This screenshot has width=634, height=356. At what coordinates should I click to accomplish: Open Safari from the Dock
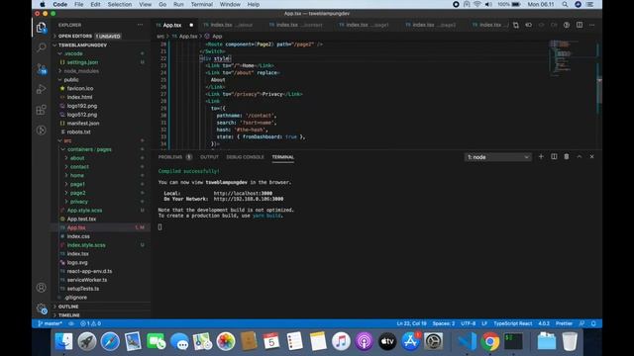(x=110, y=341)
